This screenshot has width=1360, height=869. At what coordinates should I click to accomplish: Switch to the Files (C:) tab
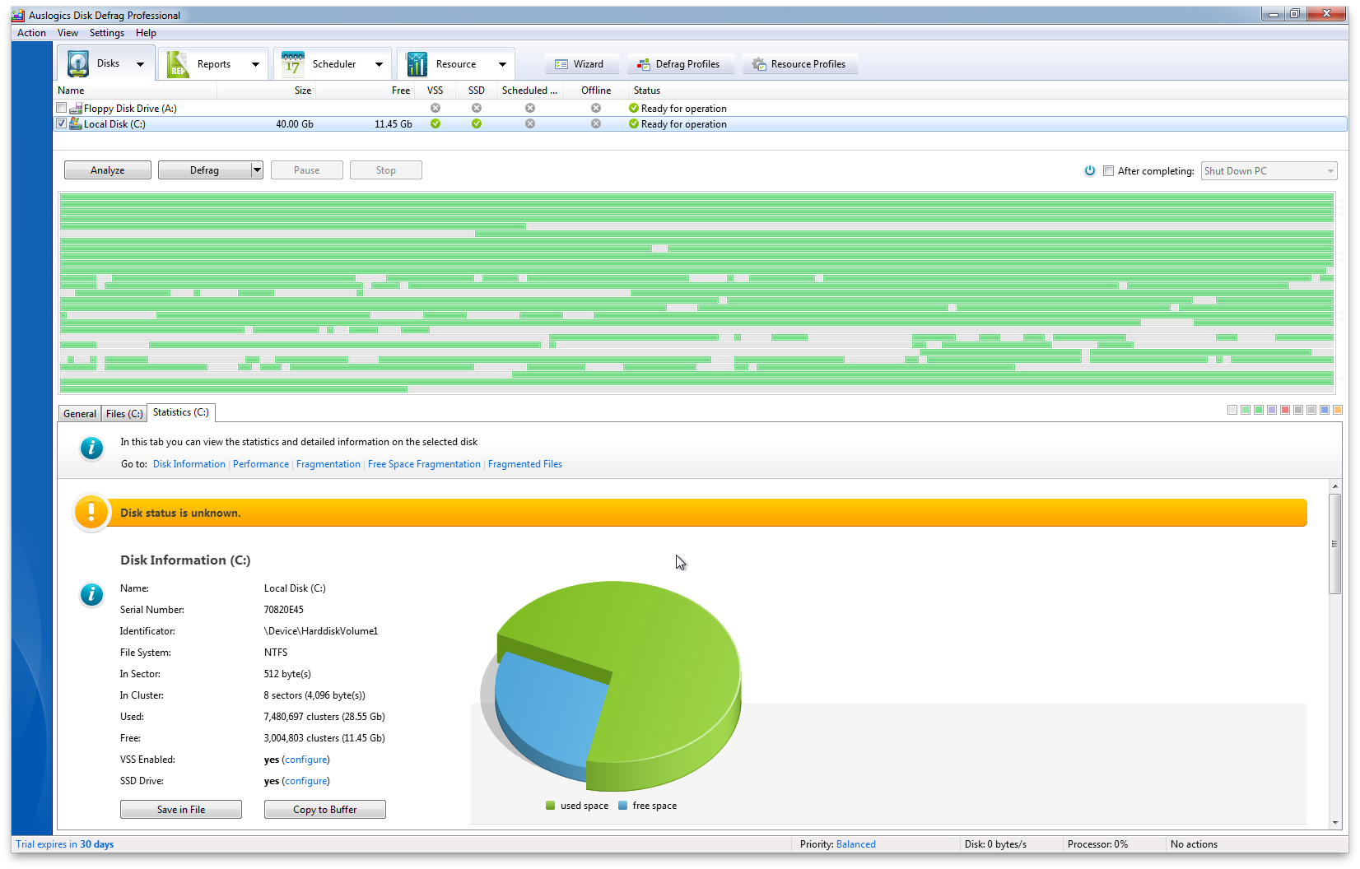[x=124, y=414]
